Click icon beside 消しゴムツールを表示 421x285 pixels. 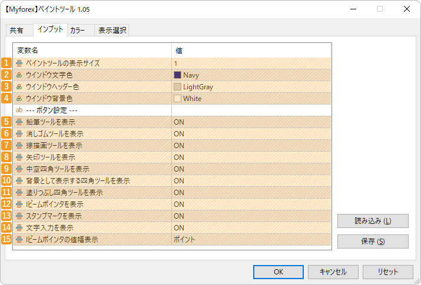pos(19,133)
